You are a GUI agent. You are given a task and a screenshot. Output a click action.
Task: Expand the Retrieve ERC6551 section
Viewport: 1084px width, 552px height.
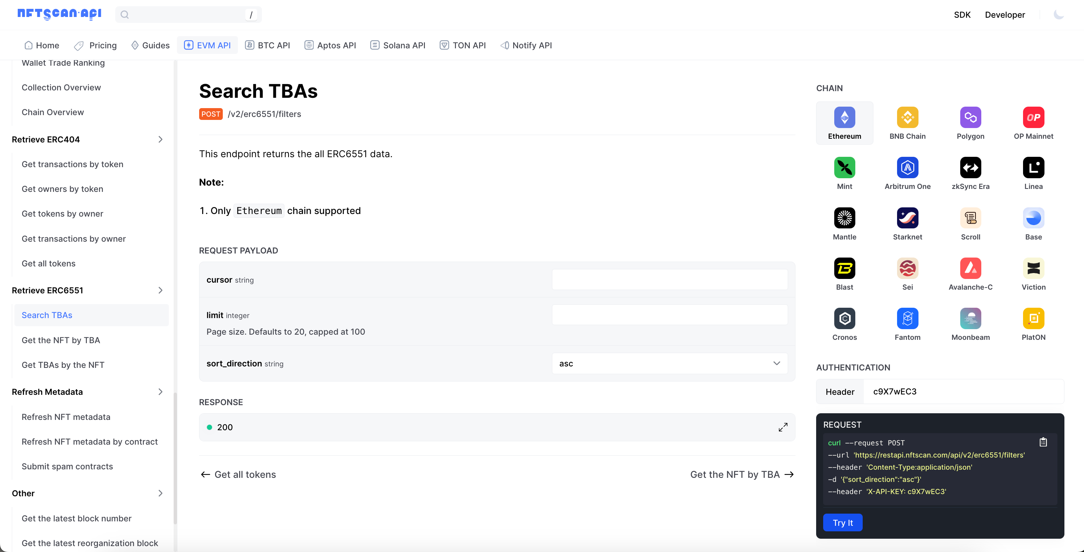161,290
